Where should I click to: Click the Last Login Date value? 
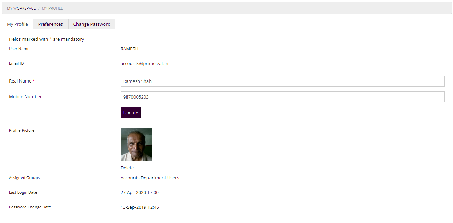(x=139, y=192)
